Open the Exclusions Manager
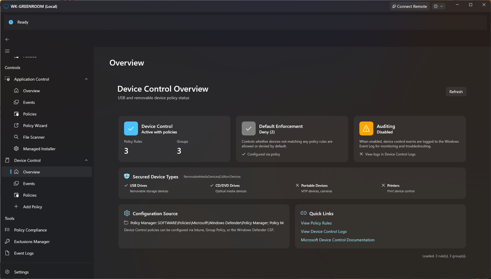This screenshot has width=491, height=279. click(31, 241)
